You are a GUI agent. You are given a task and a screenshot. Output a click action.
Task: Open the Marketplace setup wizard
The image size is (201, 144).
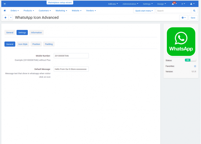[x=60, y=2]
